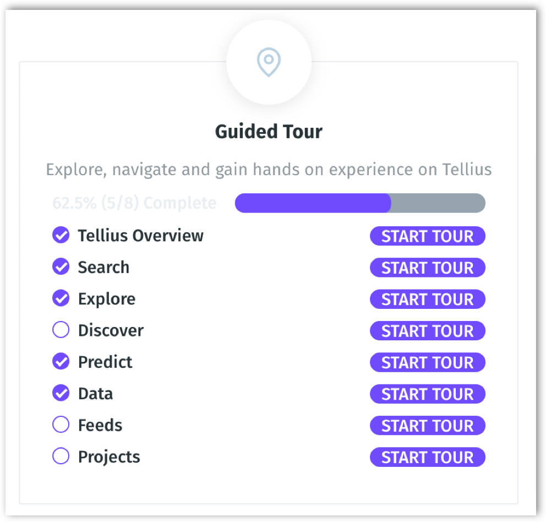Start the Search tour
Viewport: 546px width, 522px height.
[x=427, y=268]
